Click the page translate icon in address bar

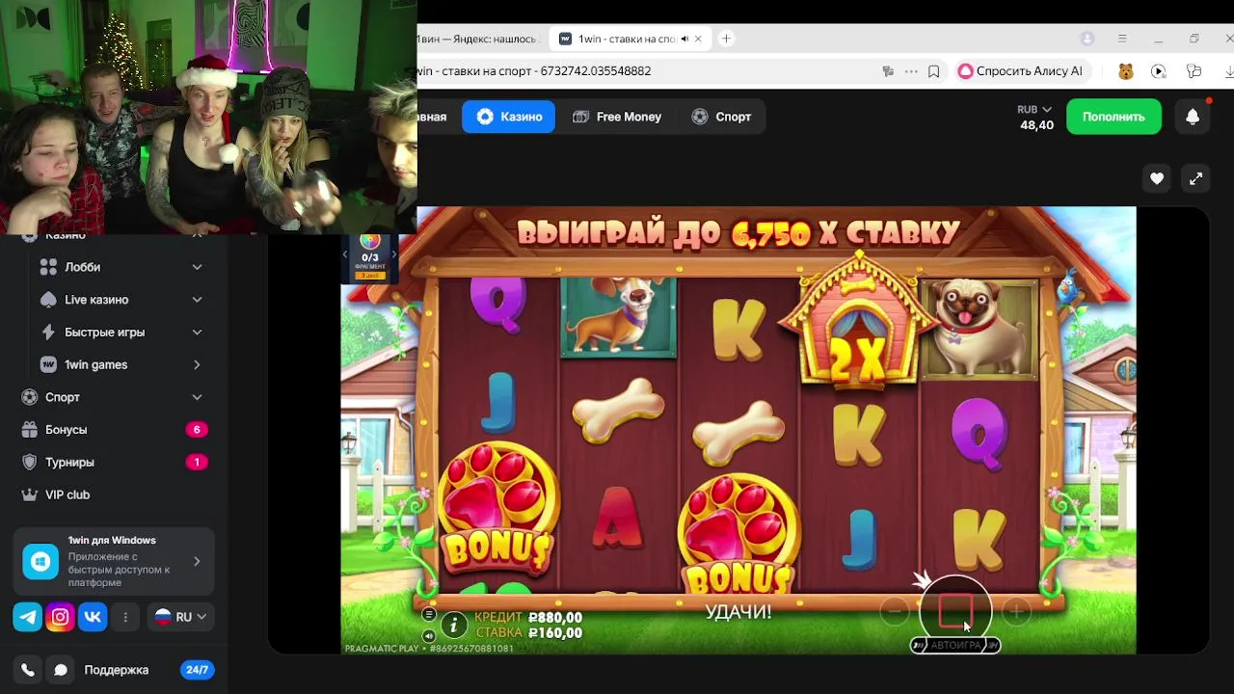click(x=888, y=71)
